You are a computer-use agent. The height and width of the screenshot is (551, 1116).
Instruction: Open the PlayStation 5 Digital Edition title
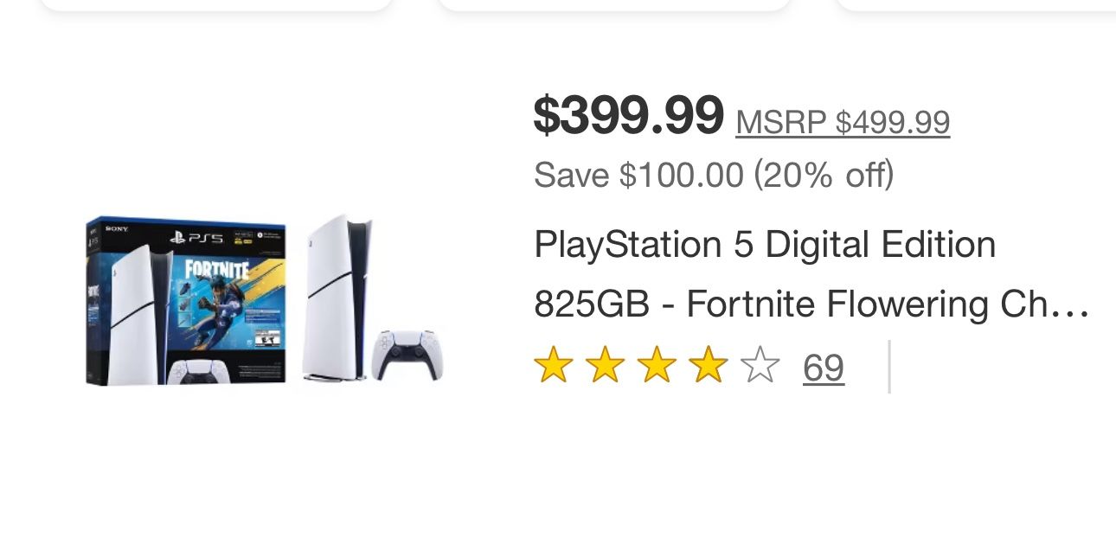click(x=764, y=244)
